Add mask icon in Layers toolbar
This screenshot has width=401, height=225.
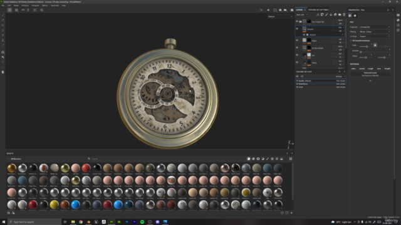[x=322, y=14]
